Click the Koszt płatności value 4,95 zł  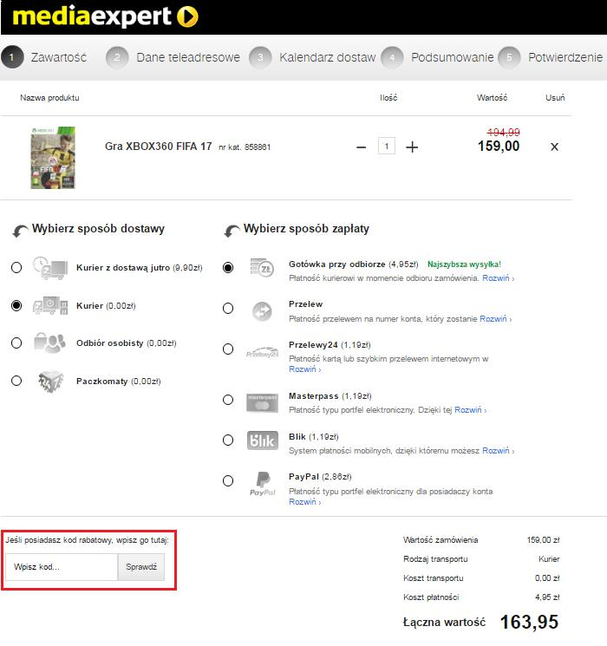(547, 597)
